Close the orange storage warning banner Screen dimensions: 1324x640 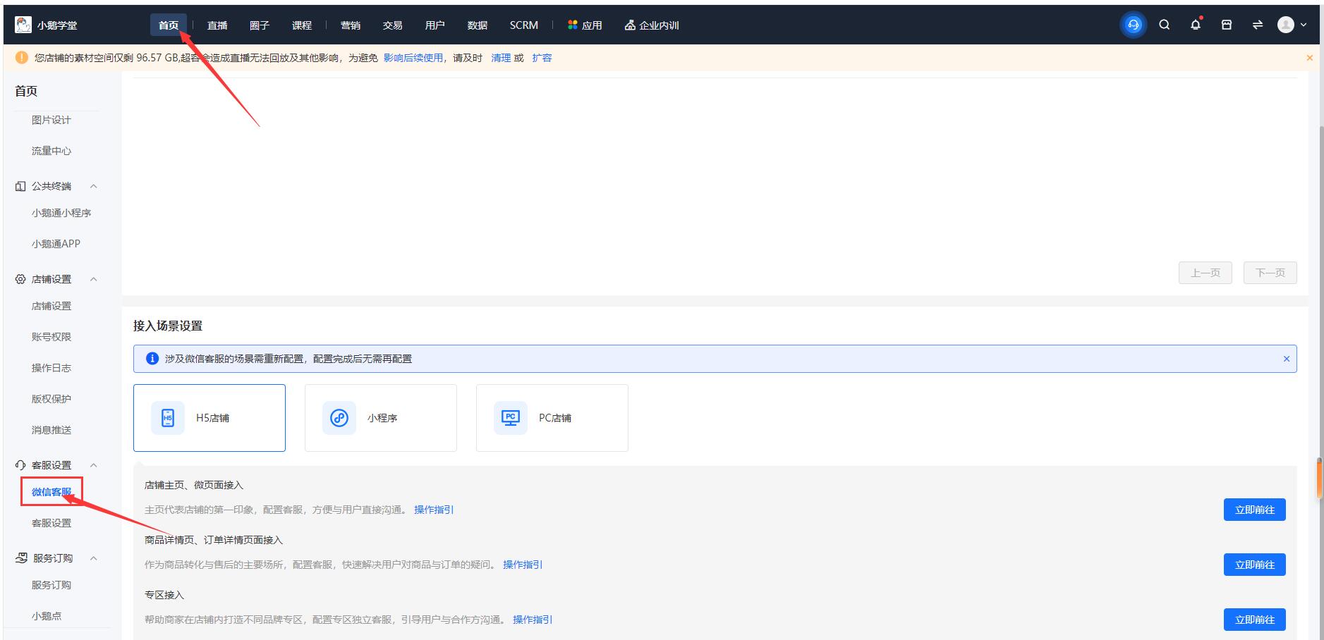(x=1309, y=58)
